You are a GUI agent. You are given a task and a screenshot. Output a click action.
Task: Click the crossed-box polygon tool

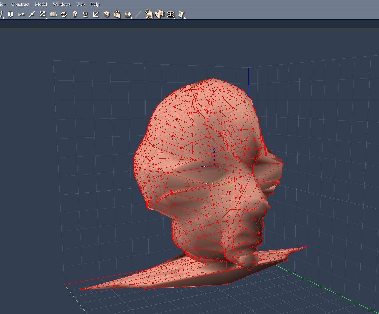[96, 15]
